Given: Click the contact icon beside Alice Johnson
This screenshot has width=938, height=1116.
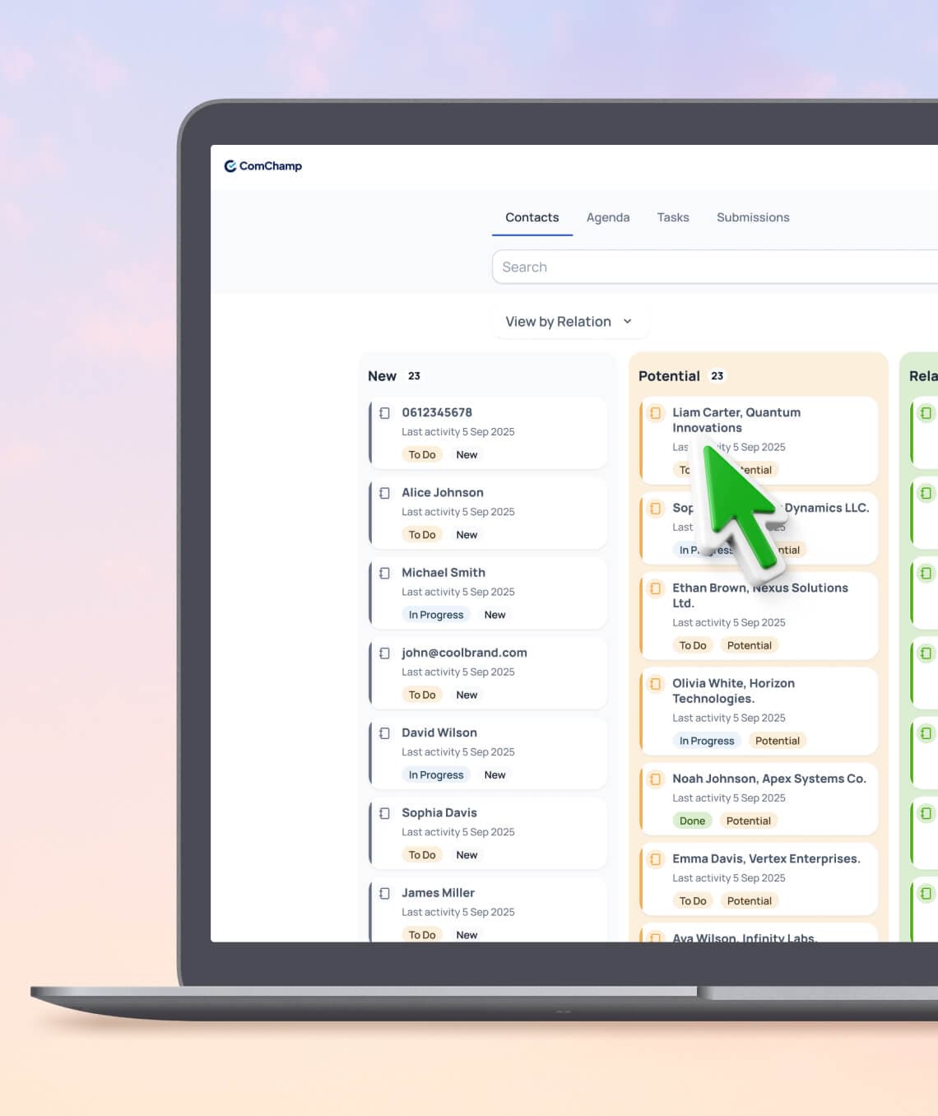Looking at the screenshot, I should click(x=384, y=493).
